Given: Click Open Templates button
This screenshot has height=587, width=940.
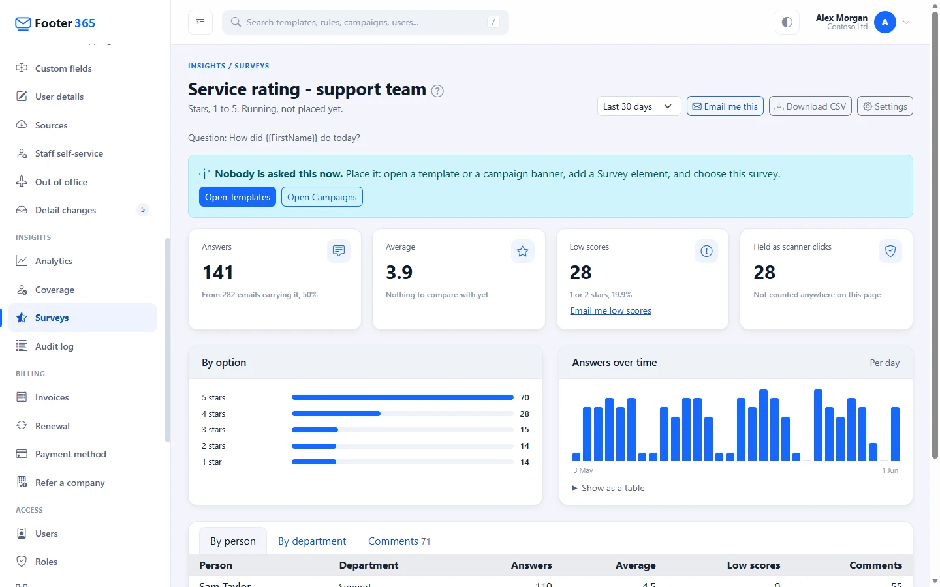Looking at the screenshot, I should [238, 197].
